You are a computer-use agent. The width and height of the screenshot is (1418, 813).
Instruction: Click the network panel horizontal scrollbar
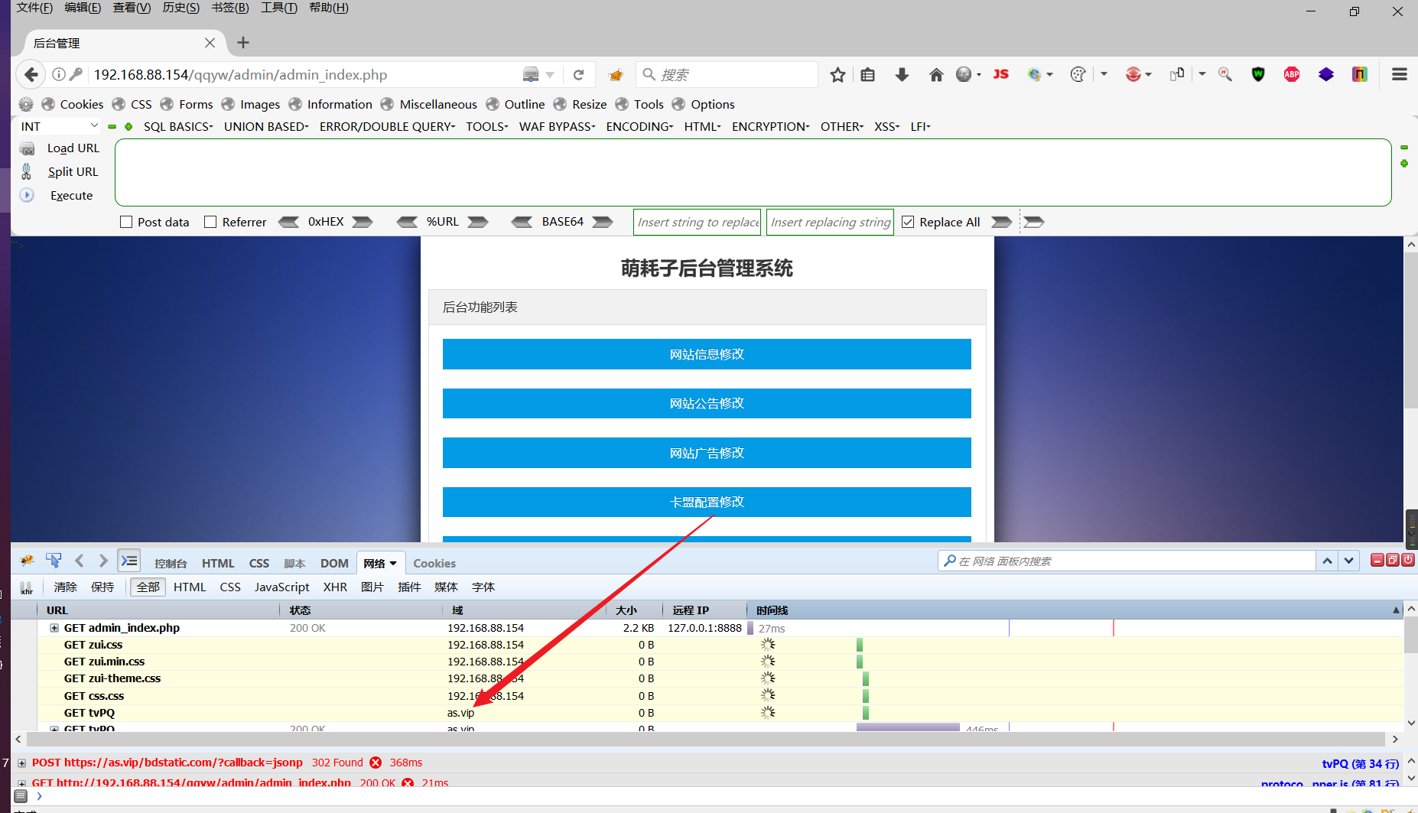tap(706, 740)
